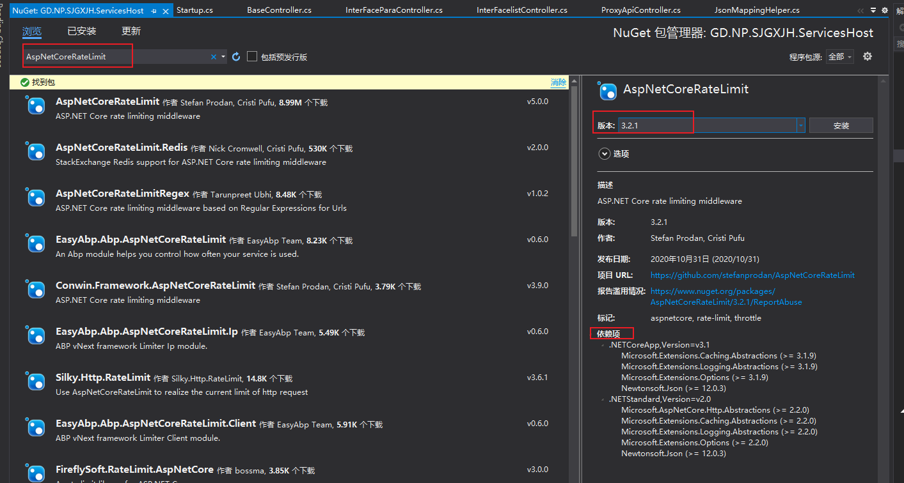Open the 程序包源 全部 dropdown
Image resolution: width=904 pixels, height=483 pixels.
840,57
